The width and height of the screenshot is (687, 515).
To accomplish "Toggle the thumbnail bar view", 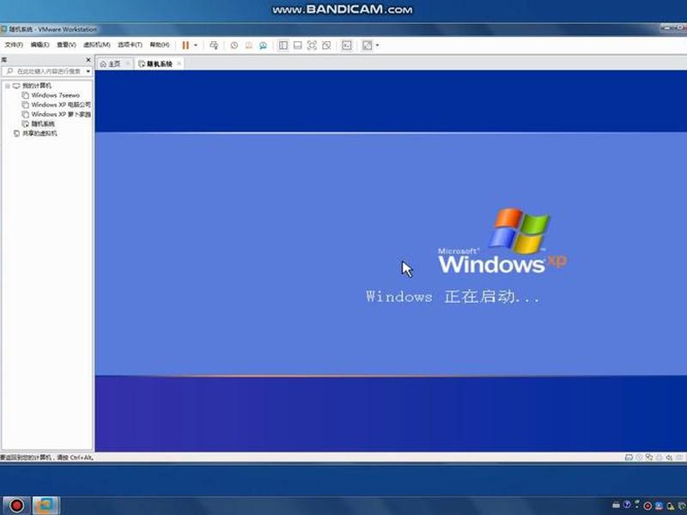I will coord(297,45).
